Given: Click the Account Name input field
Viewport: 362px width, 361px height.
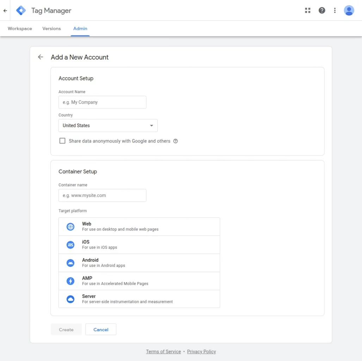Looking at the screenshot, I should (x=102, y=102).
